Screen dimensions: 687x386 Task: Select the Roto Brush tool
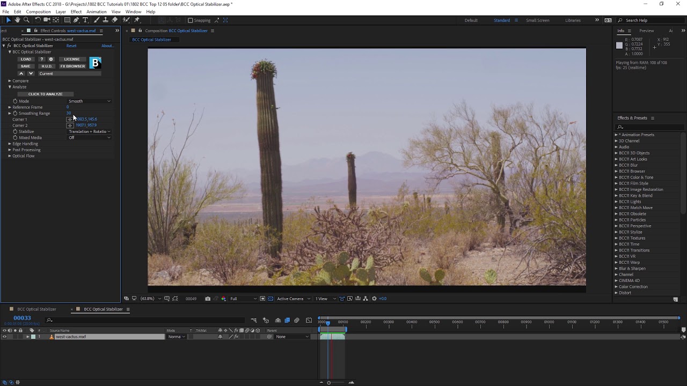[x=126, y=20]
